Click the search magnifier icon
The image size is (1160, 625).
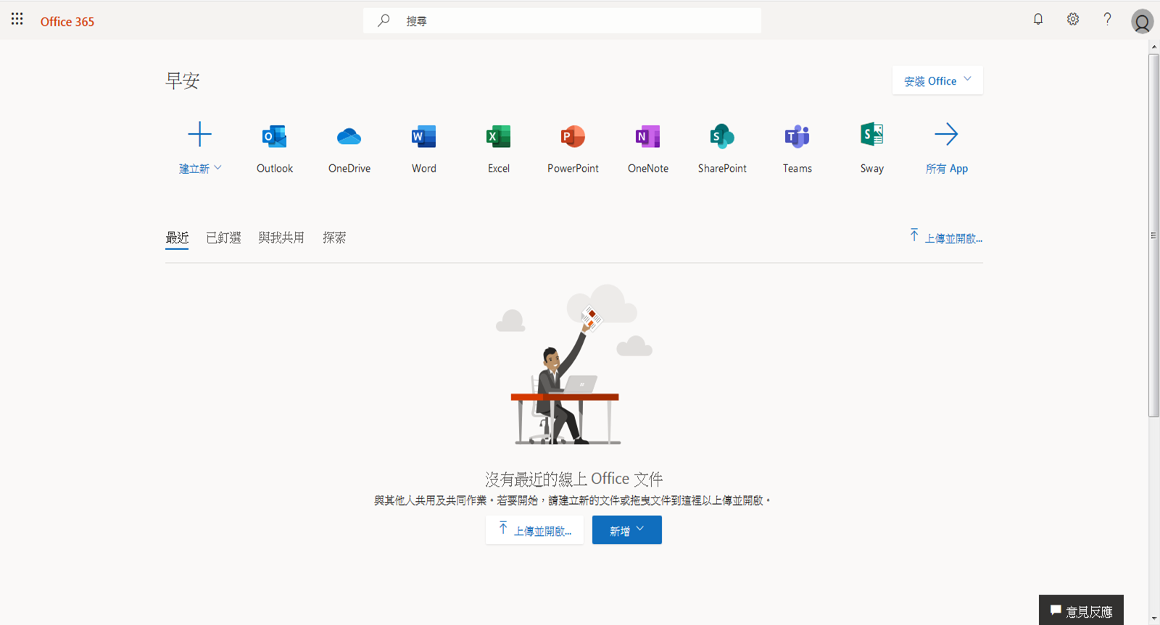[x=384, y=20]
